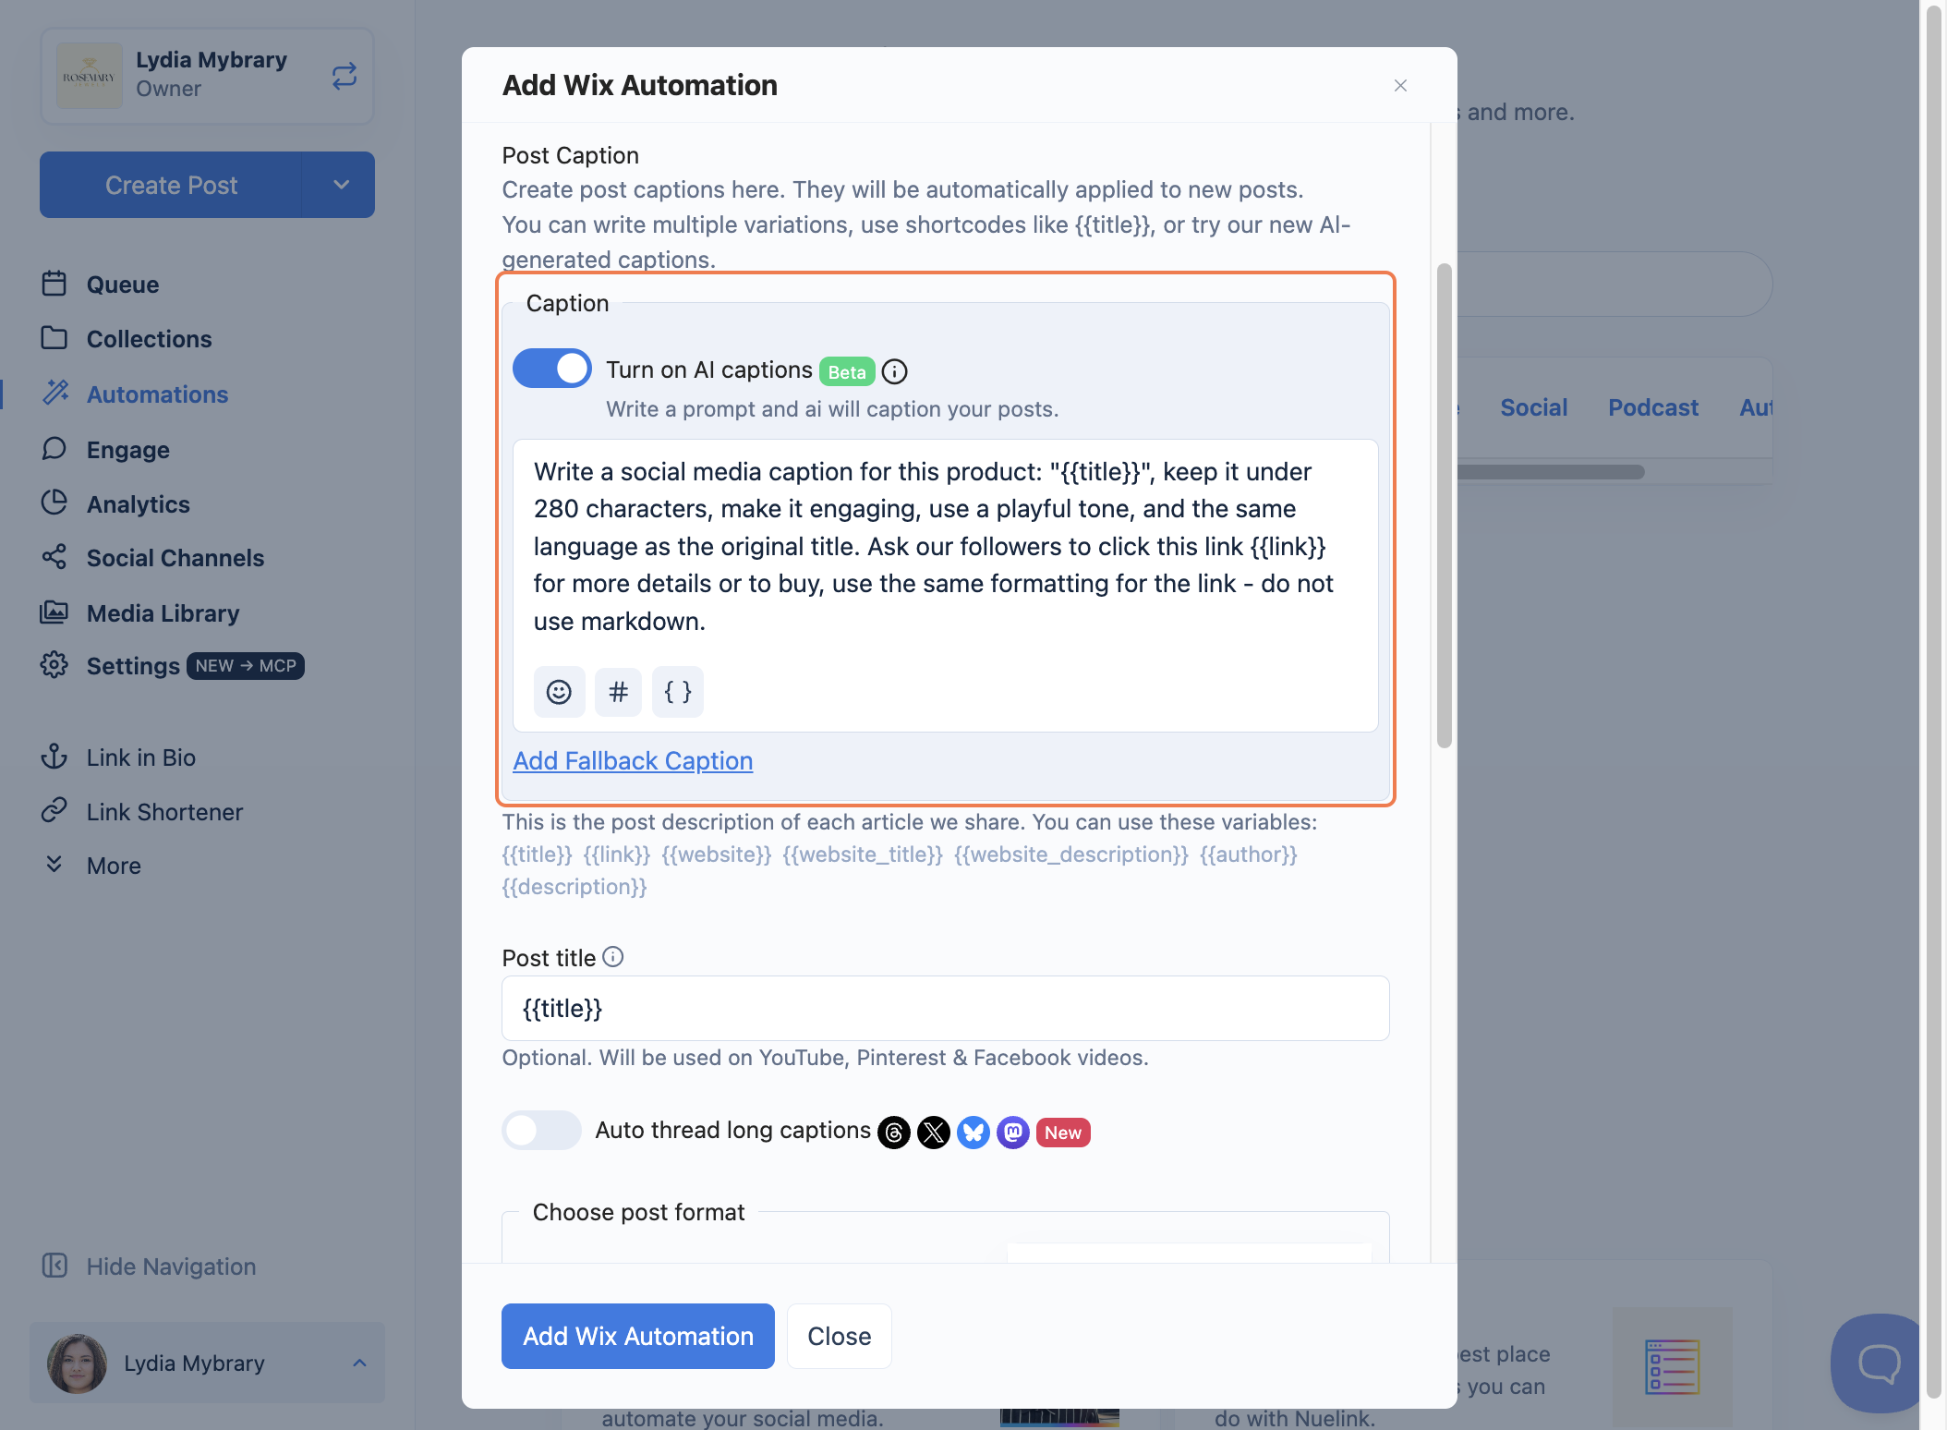Switch to the Podcast tab
Screen dimensions: 1947x1430
click(x=1653, y=407)
